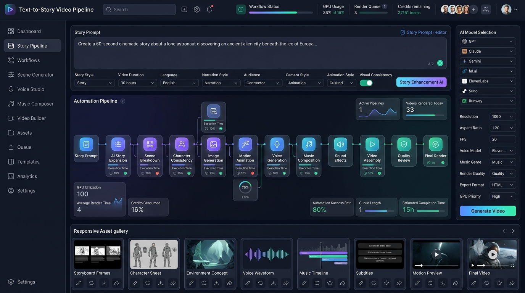
Task: Click the FPS value field
Action: (503, 139)
